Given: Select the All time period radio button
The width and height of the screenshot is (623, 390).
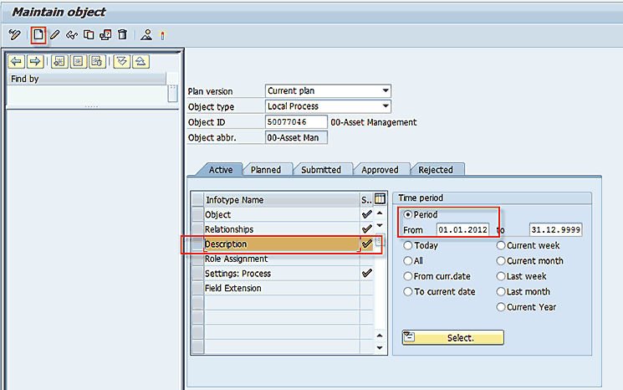Looking at the screenshot, I should pos(408,261).
